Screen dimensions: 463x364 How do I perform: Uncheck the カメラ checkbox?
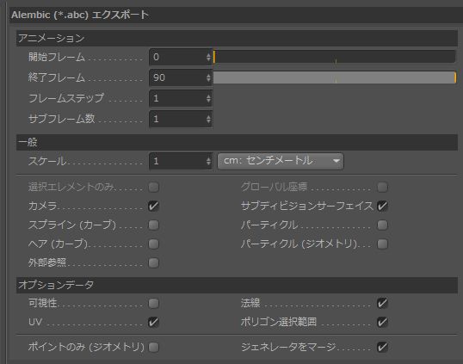[153, 206]
